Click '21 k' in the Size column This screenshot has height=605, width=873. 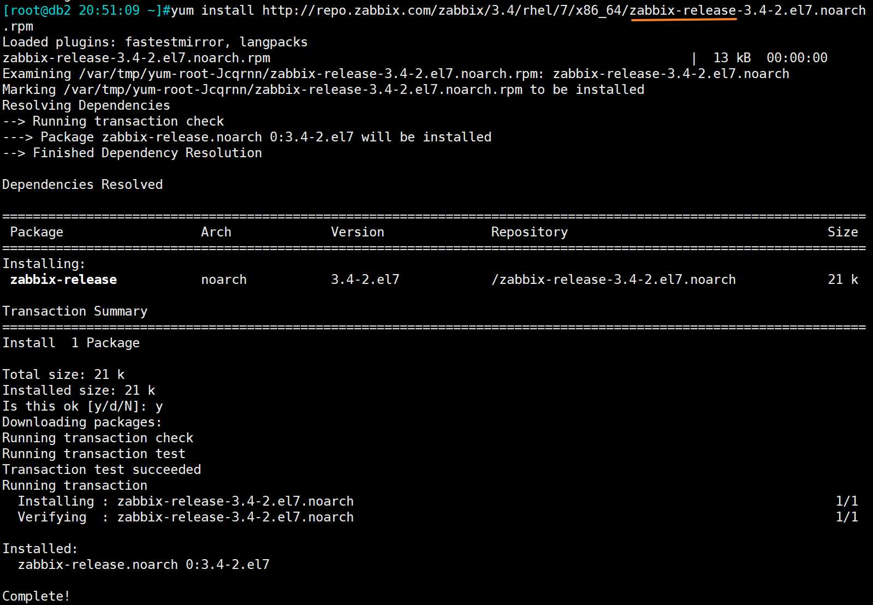click(843, 280)
